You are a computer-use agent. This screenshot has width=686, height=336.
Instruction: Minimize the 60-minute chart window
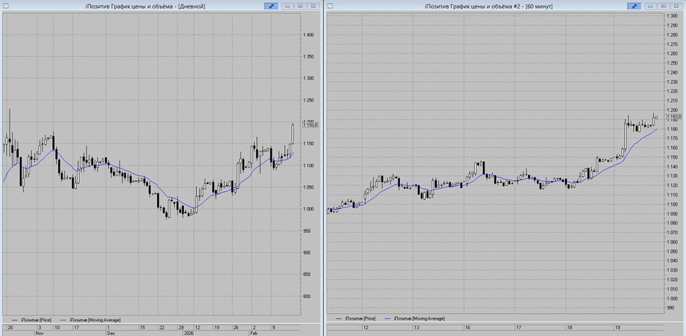click(651, 5)
